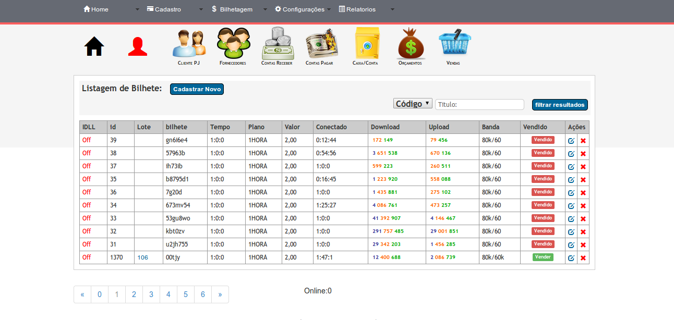Open the Configurações menu item
The image size is (674, 320).
pos(299,9)
